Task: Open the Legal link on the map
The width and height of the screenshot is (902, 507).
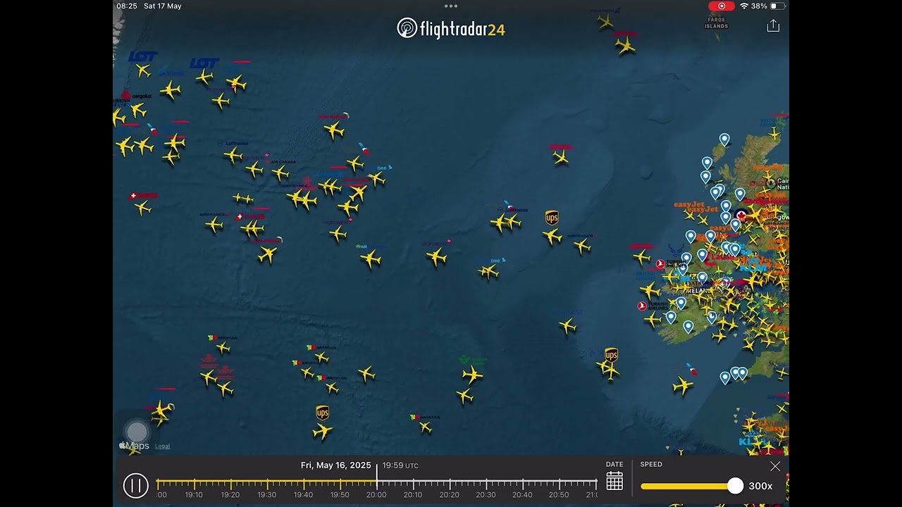Action: pyautogui.click(x=163, y=446)
